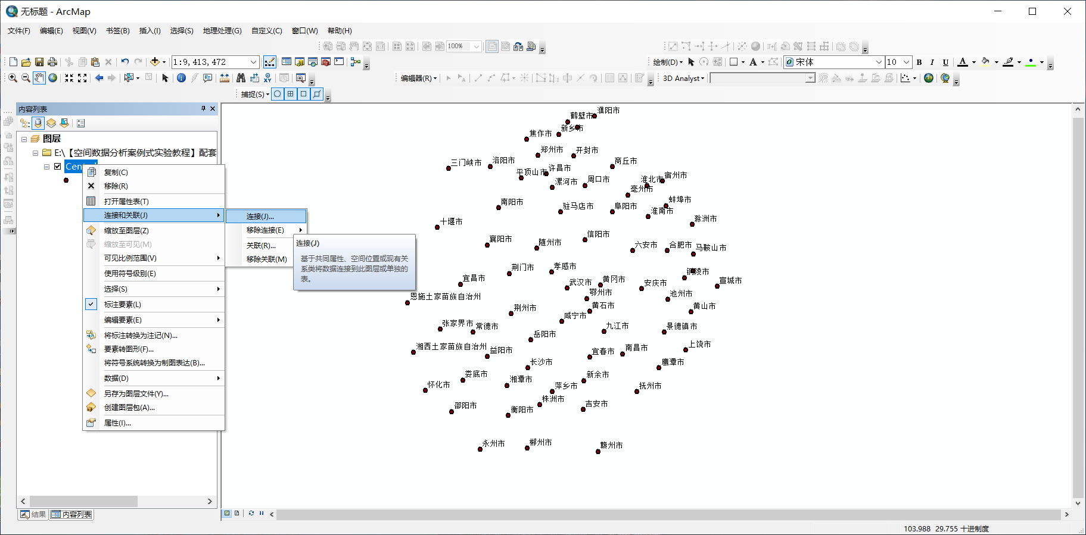This screenshot has width=1086, height=535.
Task: Toggle point snapping
Action: coord(277,94)
